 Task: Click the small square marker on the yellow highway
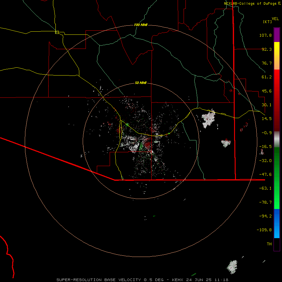click(57, 32)
